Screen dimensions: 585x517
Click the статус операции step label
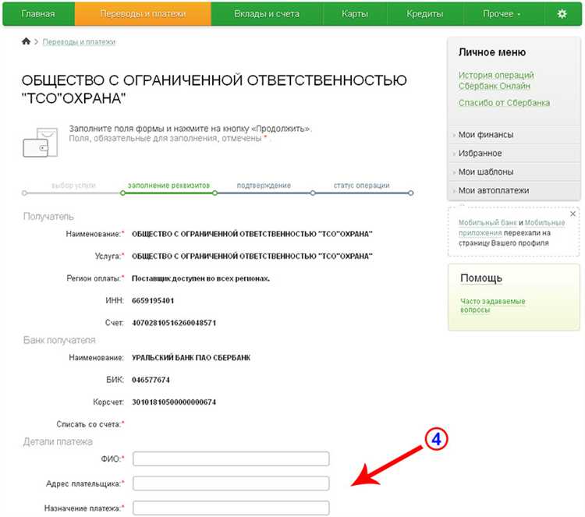[x=361, y=186]
